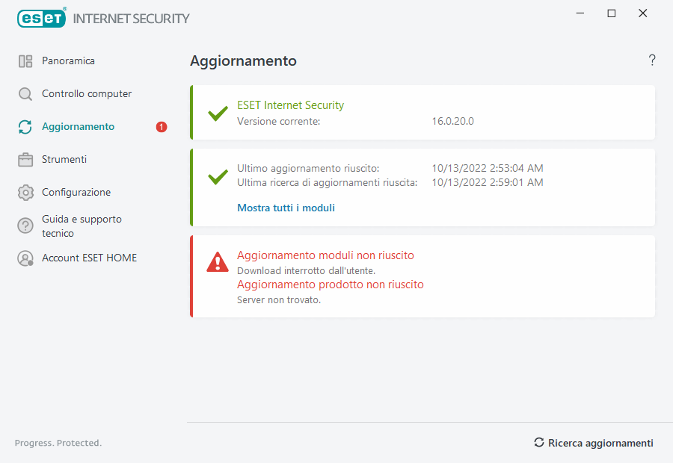Click the ESET logo in title bar
The width and height of the screenshot is (673, 463).
(42, 18)
